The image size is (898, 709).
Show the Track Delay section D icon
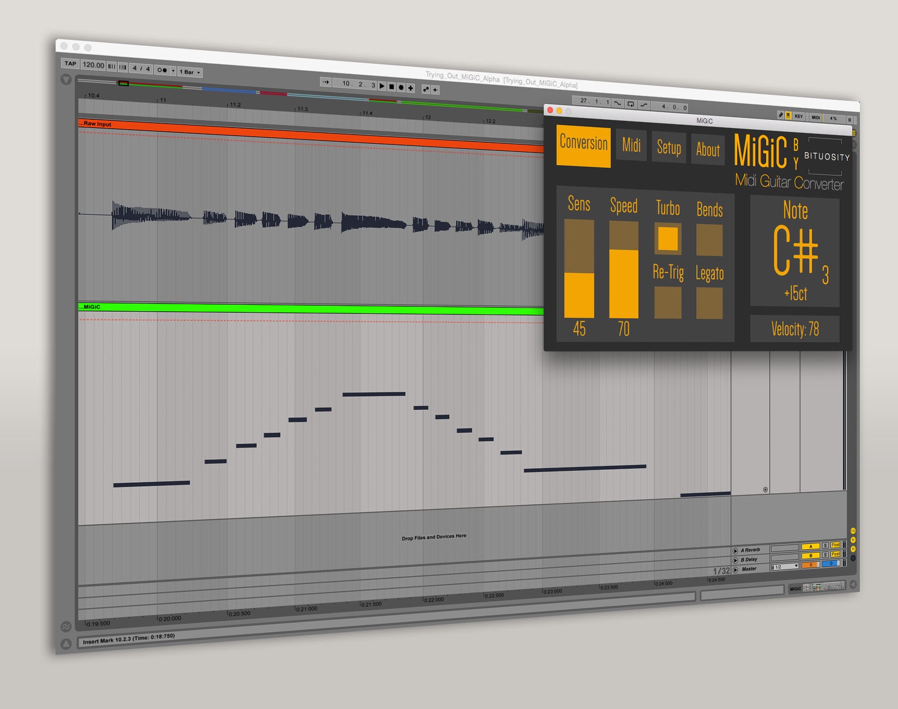pos(853,558)
